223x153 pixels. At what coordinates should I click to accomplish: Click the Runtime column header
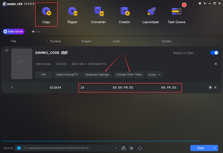(55, 41)
